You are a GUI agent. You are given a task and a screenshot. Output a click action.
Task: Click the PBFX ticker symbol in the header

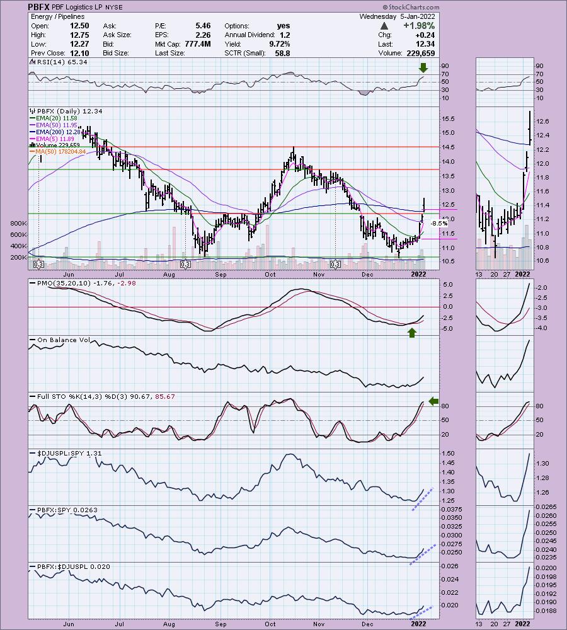pyautogui.click(x=38, y=7)
